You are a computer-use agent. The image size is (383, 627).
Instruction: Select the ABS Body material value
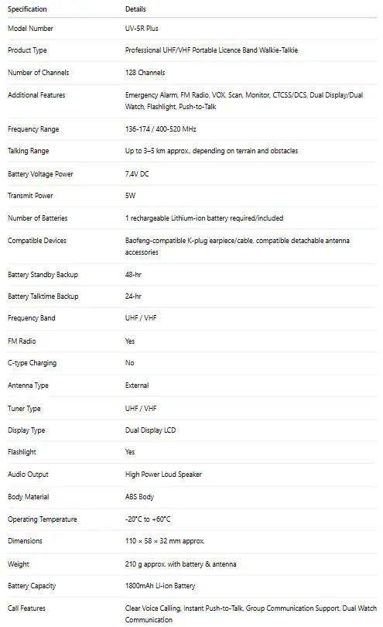tap(139, 497)
